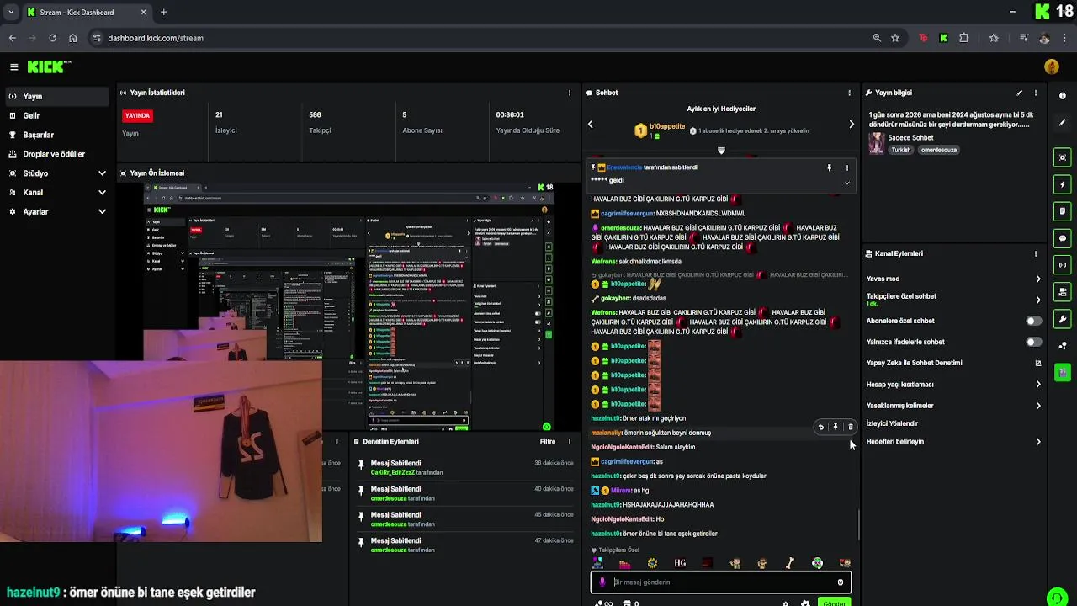Click the b10appetite name in top gifters

667,126
